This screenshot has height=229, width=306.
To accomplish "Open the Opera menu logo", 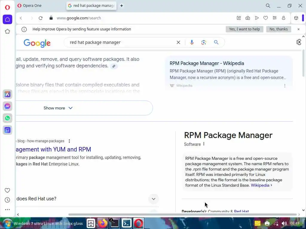I will click(7, 7).
